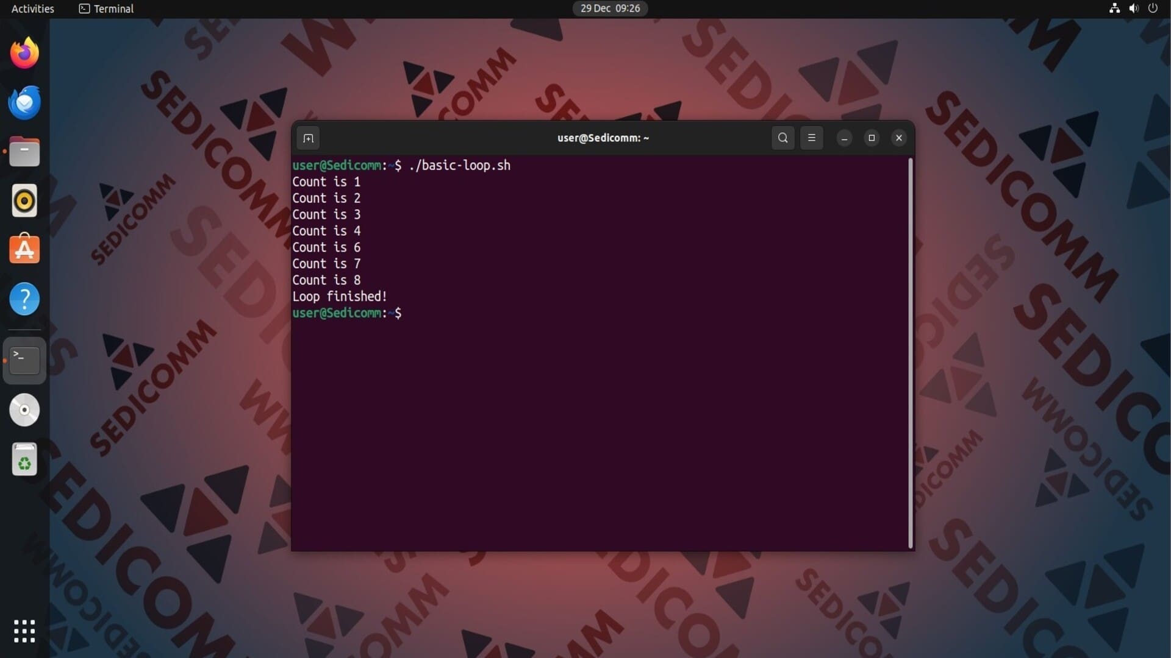Maximize the terminal window
This screenshot has height=658, width=1171.
point(872,138)
